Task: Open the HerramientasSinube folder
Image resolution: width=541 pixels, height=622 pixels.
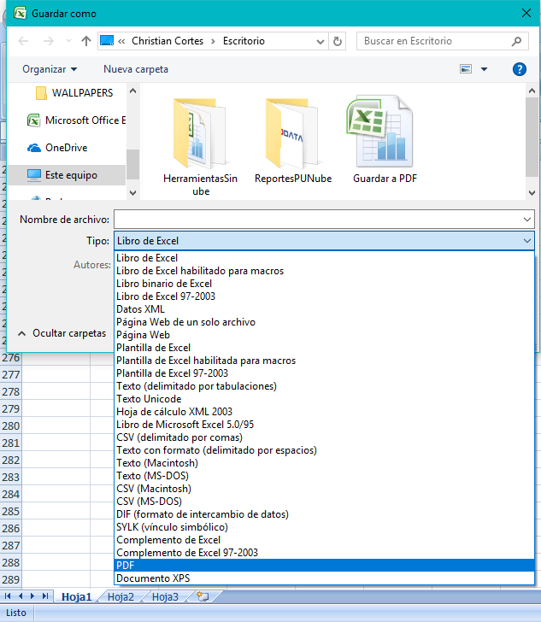Action: click(201, 147)
